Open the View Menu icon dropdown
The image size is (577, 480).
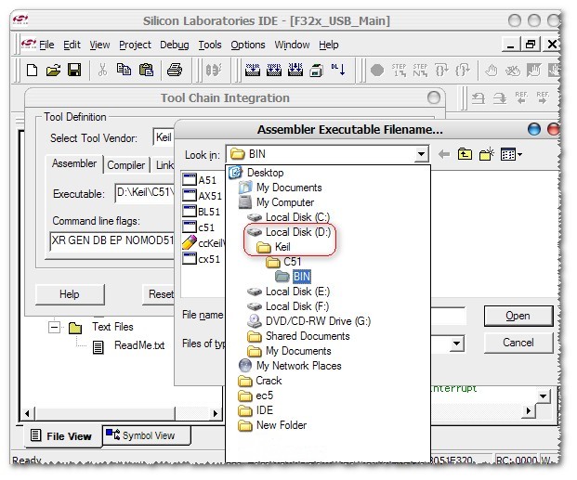click(x=511, y=154)
